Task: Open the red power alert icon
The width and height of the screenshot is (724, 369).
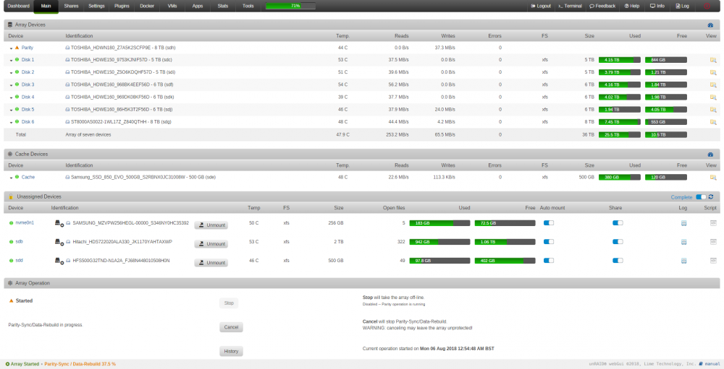Action: click(x=707, y=6)
